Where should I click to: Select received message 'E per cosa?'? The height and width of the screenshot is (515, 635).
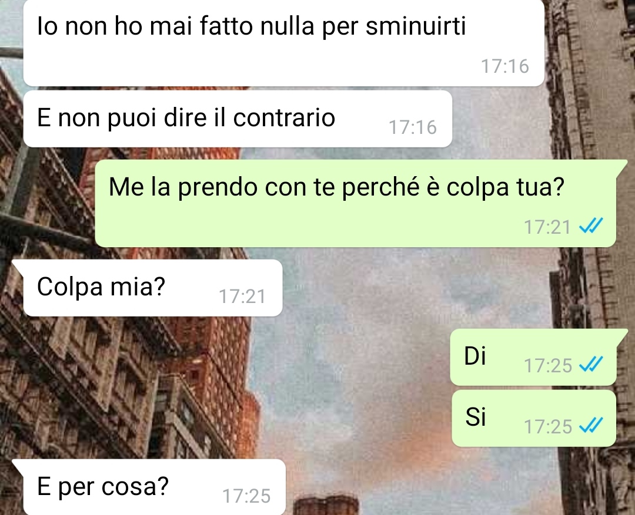coord(154,487)
